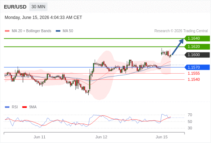Select the 1.1620 green resistance label
This screenshot has width=211, height=143.
[197, 47]
